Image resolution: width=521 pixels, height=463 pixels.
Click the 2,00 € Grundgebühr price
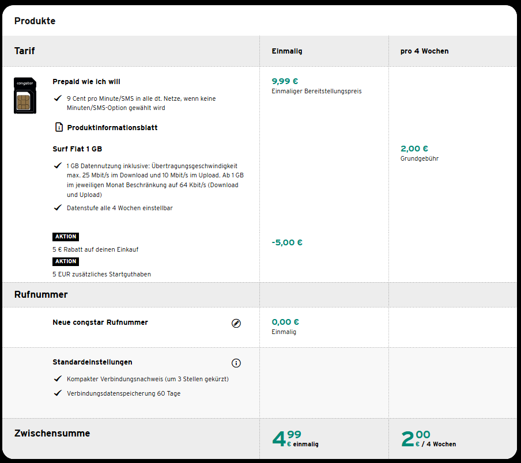pos(414,149)
